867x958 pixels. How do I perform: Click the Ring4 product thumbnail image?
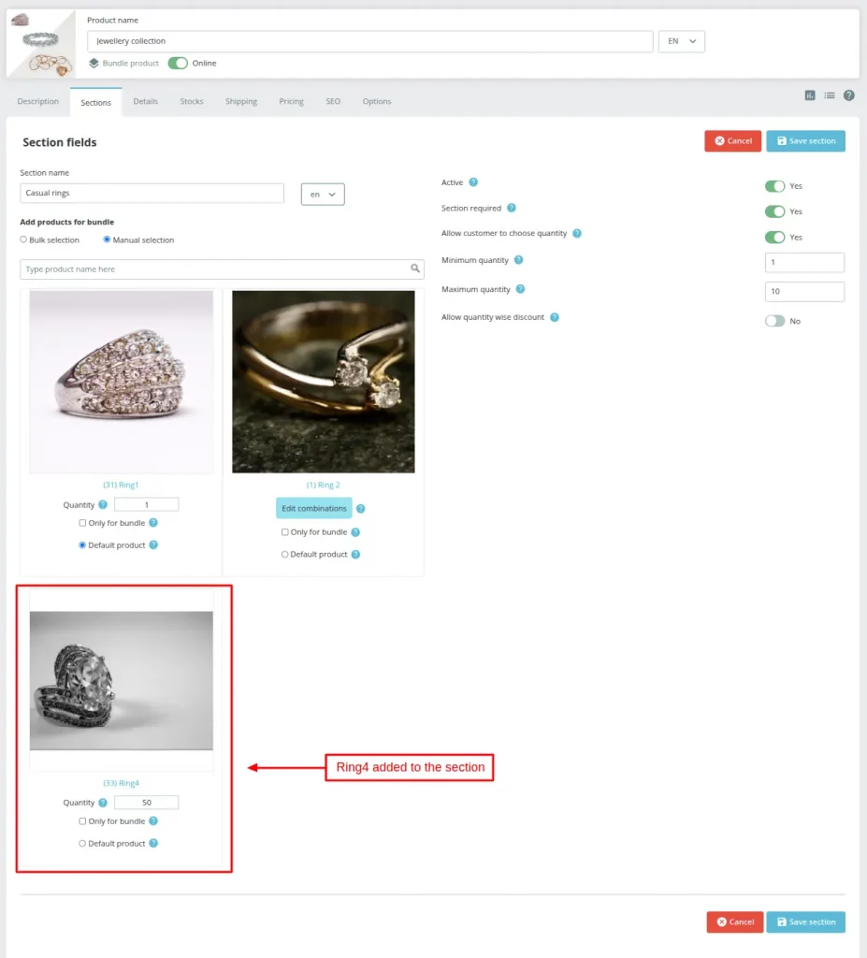coord(121,678)
